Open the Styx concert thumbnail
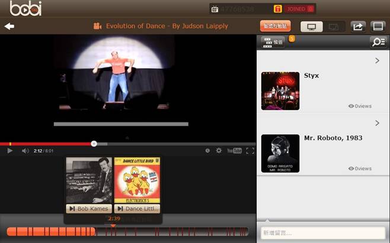This screenshot has width=390, height=243. click(x=280, y=91)
